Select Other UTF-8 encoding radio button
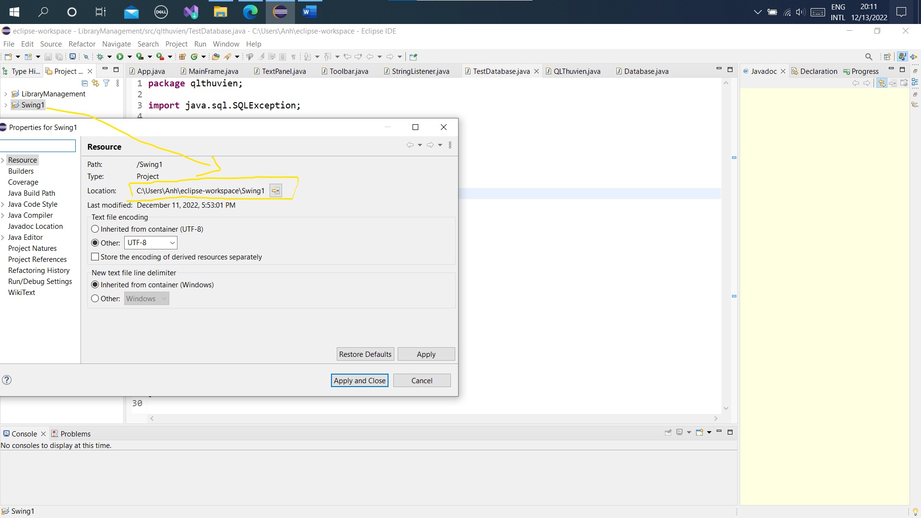The width and height of the screenshot is (921, 518). tap(95, 243)
